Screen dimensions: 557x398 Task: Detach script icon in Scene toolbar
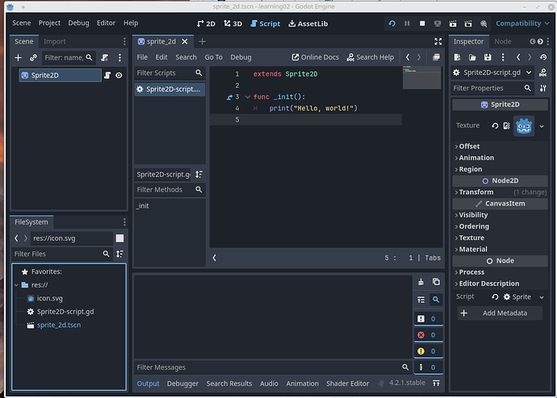point(104,57)
